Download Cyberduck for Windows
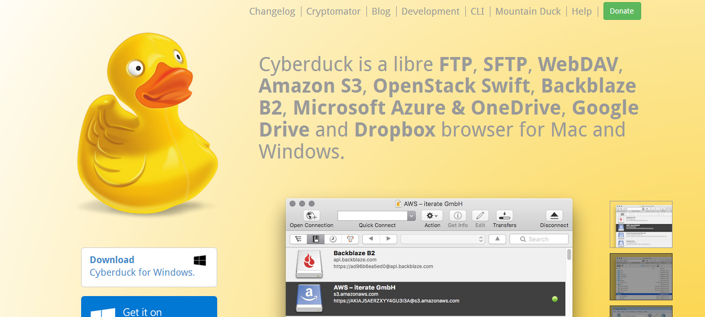 point(149,267)
